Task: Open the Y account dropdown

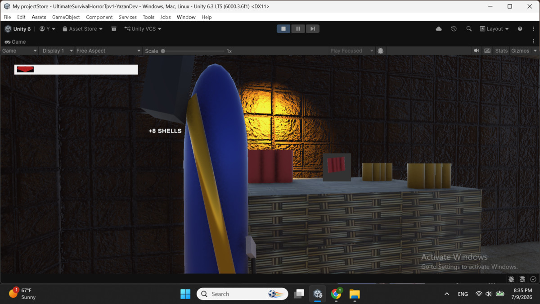Action: tap(48, 29)
